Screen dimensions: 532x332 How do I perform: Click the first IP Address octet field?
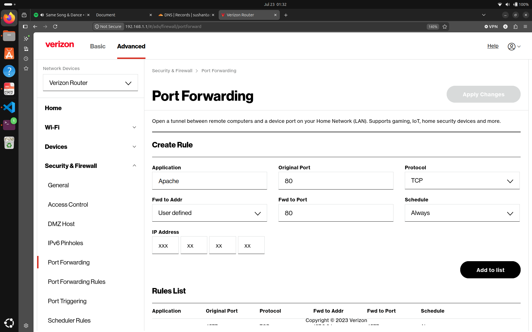pyautogui.click(x=165, y=245)
